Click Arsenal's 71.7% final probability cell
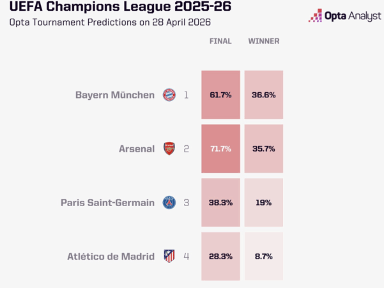The image size is (384, 288). (220, 148)
